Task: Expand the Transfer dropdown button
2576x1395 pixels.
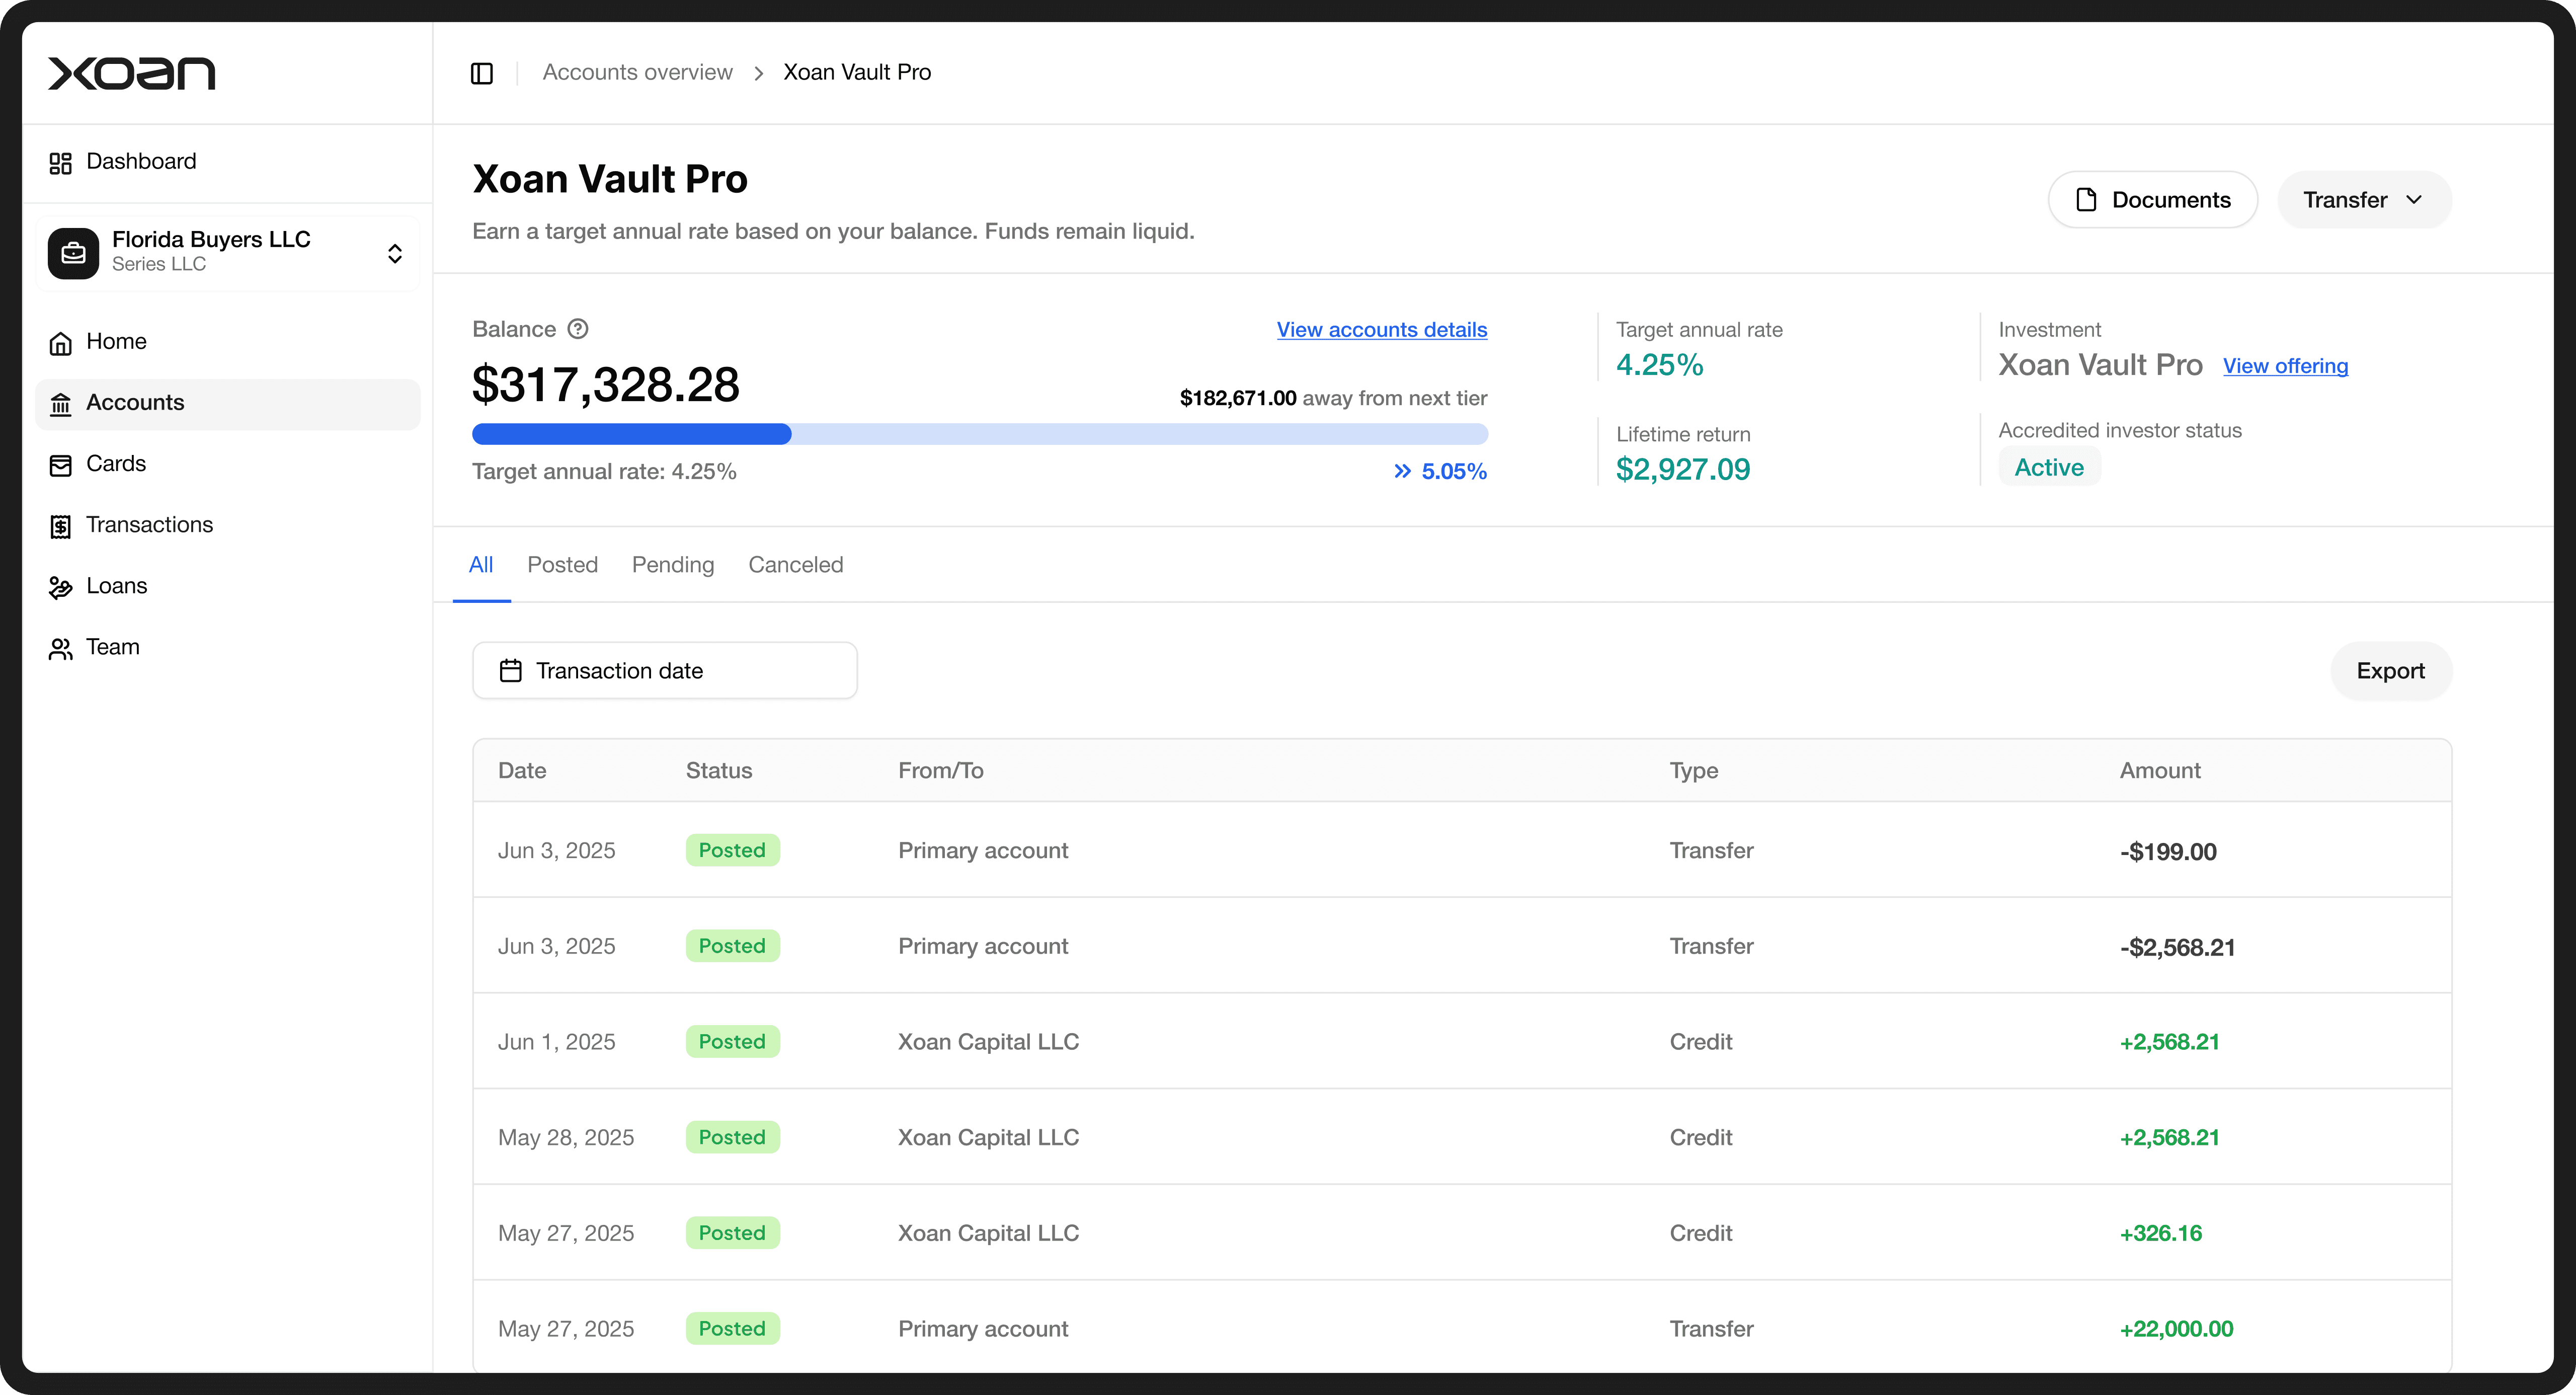Action: [2363, 200]
